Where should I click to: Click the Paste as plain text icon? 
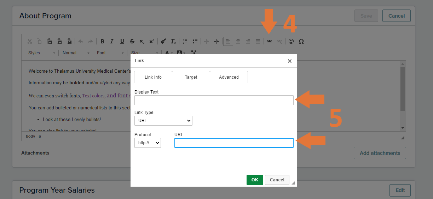point(59,41)
